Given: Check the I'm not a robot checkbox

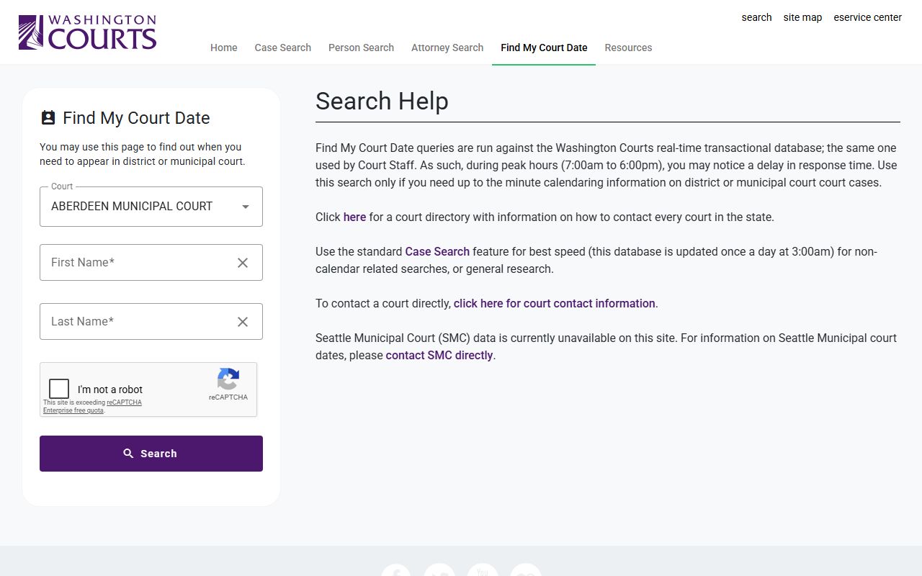Looking at the screenshot, I should (59, 389).
